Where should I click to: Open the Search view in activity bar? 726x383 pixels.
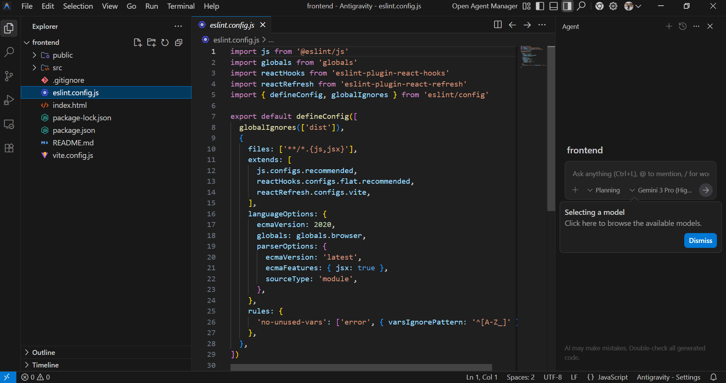9,52
